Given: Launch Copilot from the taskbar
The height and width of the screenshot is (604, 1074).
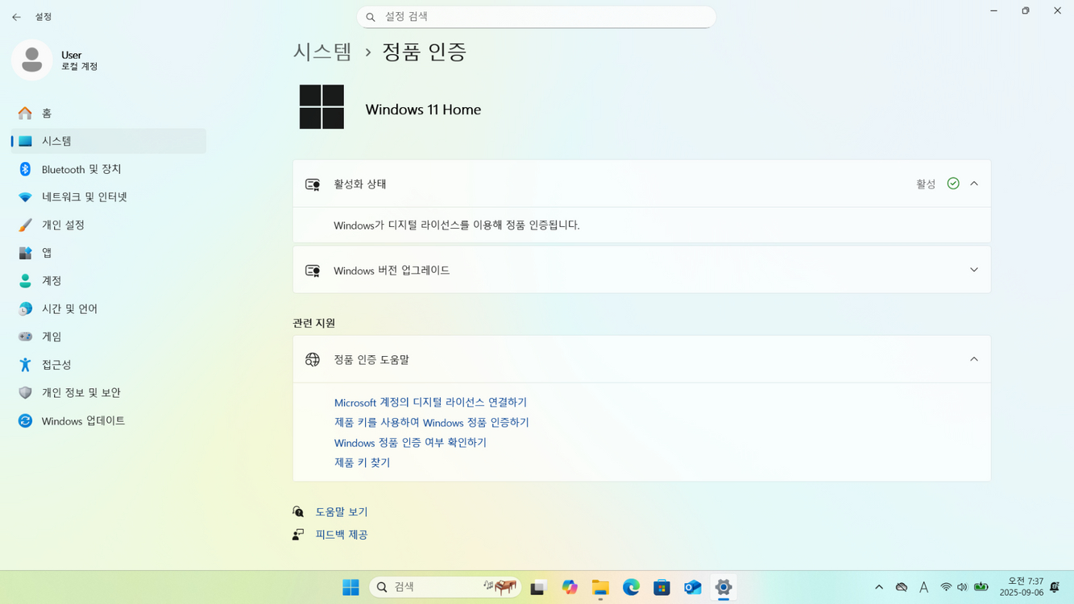Looking at the screenshot, I should point(570,587).
